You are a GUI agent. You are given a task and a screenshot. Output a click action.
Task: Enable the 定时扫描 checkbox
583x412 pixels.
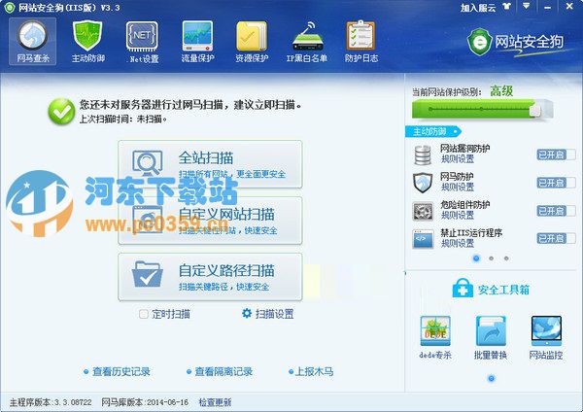[143, 314]
